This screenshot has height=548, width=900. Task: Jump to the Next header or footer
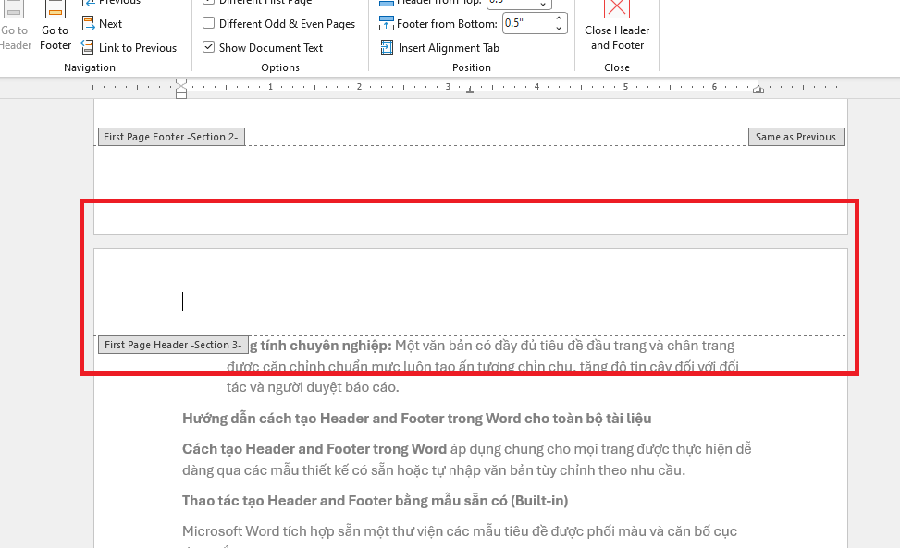(102, 23)
